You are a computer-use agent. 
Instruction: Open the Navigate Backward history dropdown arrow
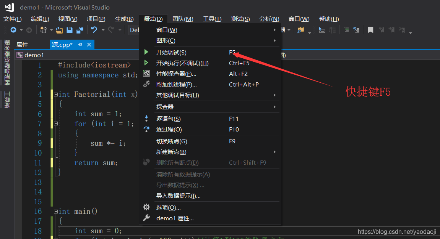[21, 30]
